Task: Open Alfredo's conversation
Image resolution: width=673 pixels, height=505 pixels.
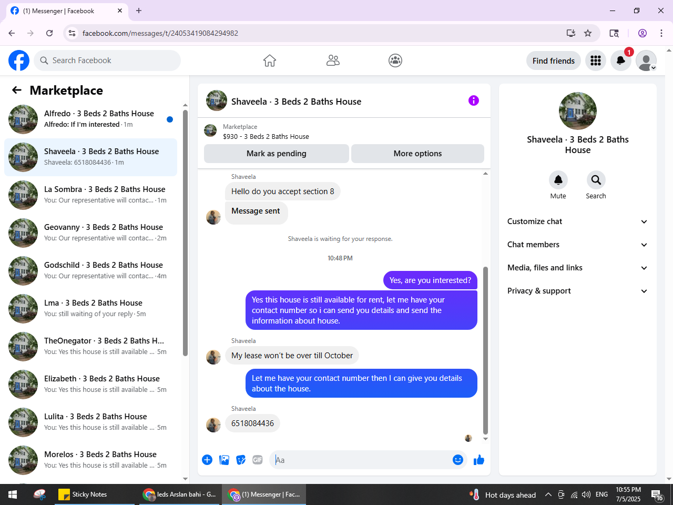Action: (x=90, y=119)
